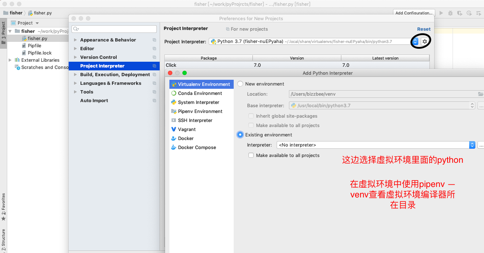This screenshot has height=253, width=484.
Task: Click the Profile run icon in toolbar
Action: tap(469, 13)
